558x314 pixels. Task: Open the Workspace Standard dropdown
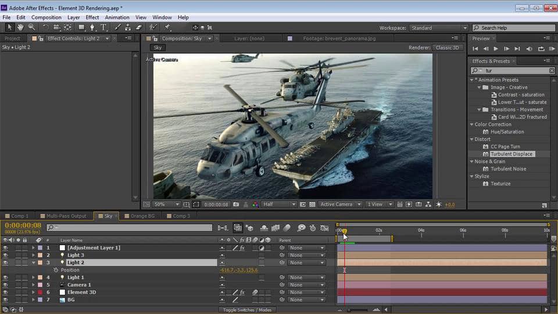coord(438,28)
